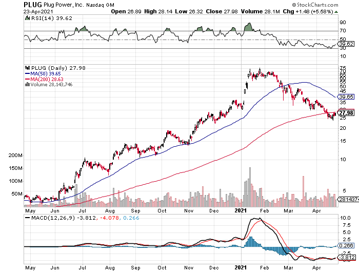Click the 27.98 last price tag
This screenshot has width=359, height=272.
point(346,113)
